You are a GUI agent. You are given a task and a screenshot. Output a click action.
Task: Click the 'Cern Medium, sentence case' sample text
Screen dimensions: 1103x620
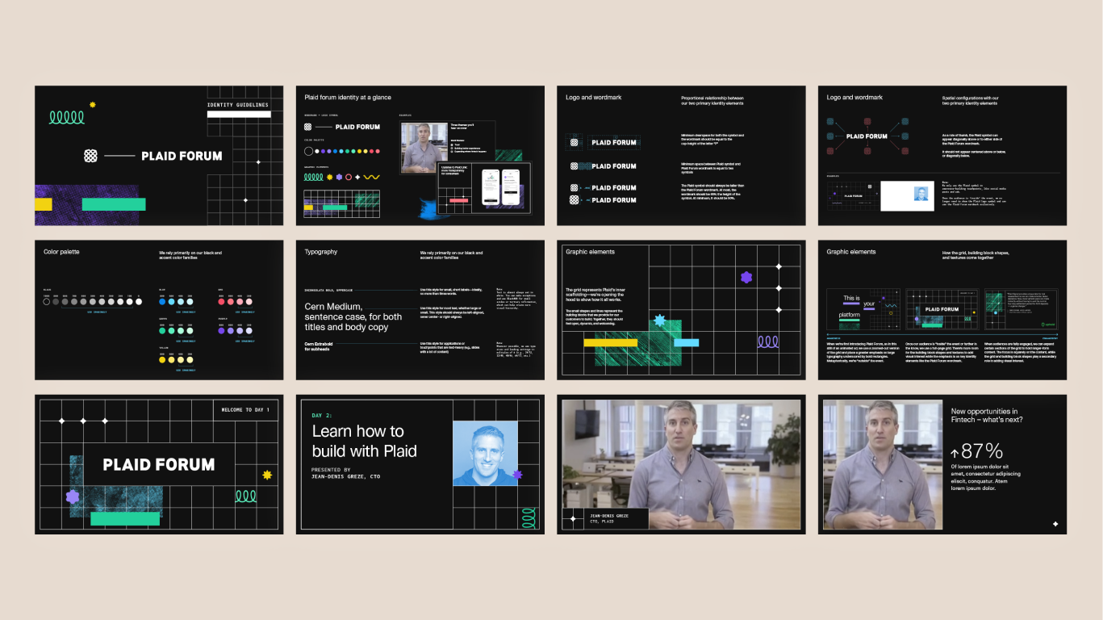353,316
